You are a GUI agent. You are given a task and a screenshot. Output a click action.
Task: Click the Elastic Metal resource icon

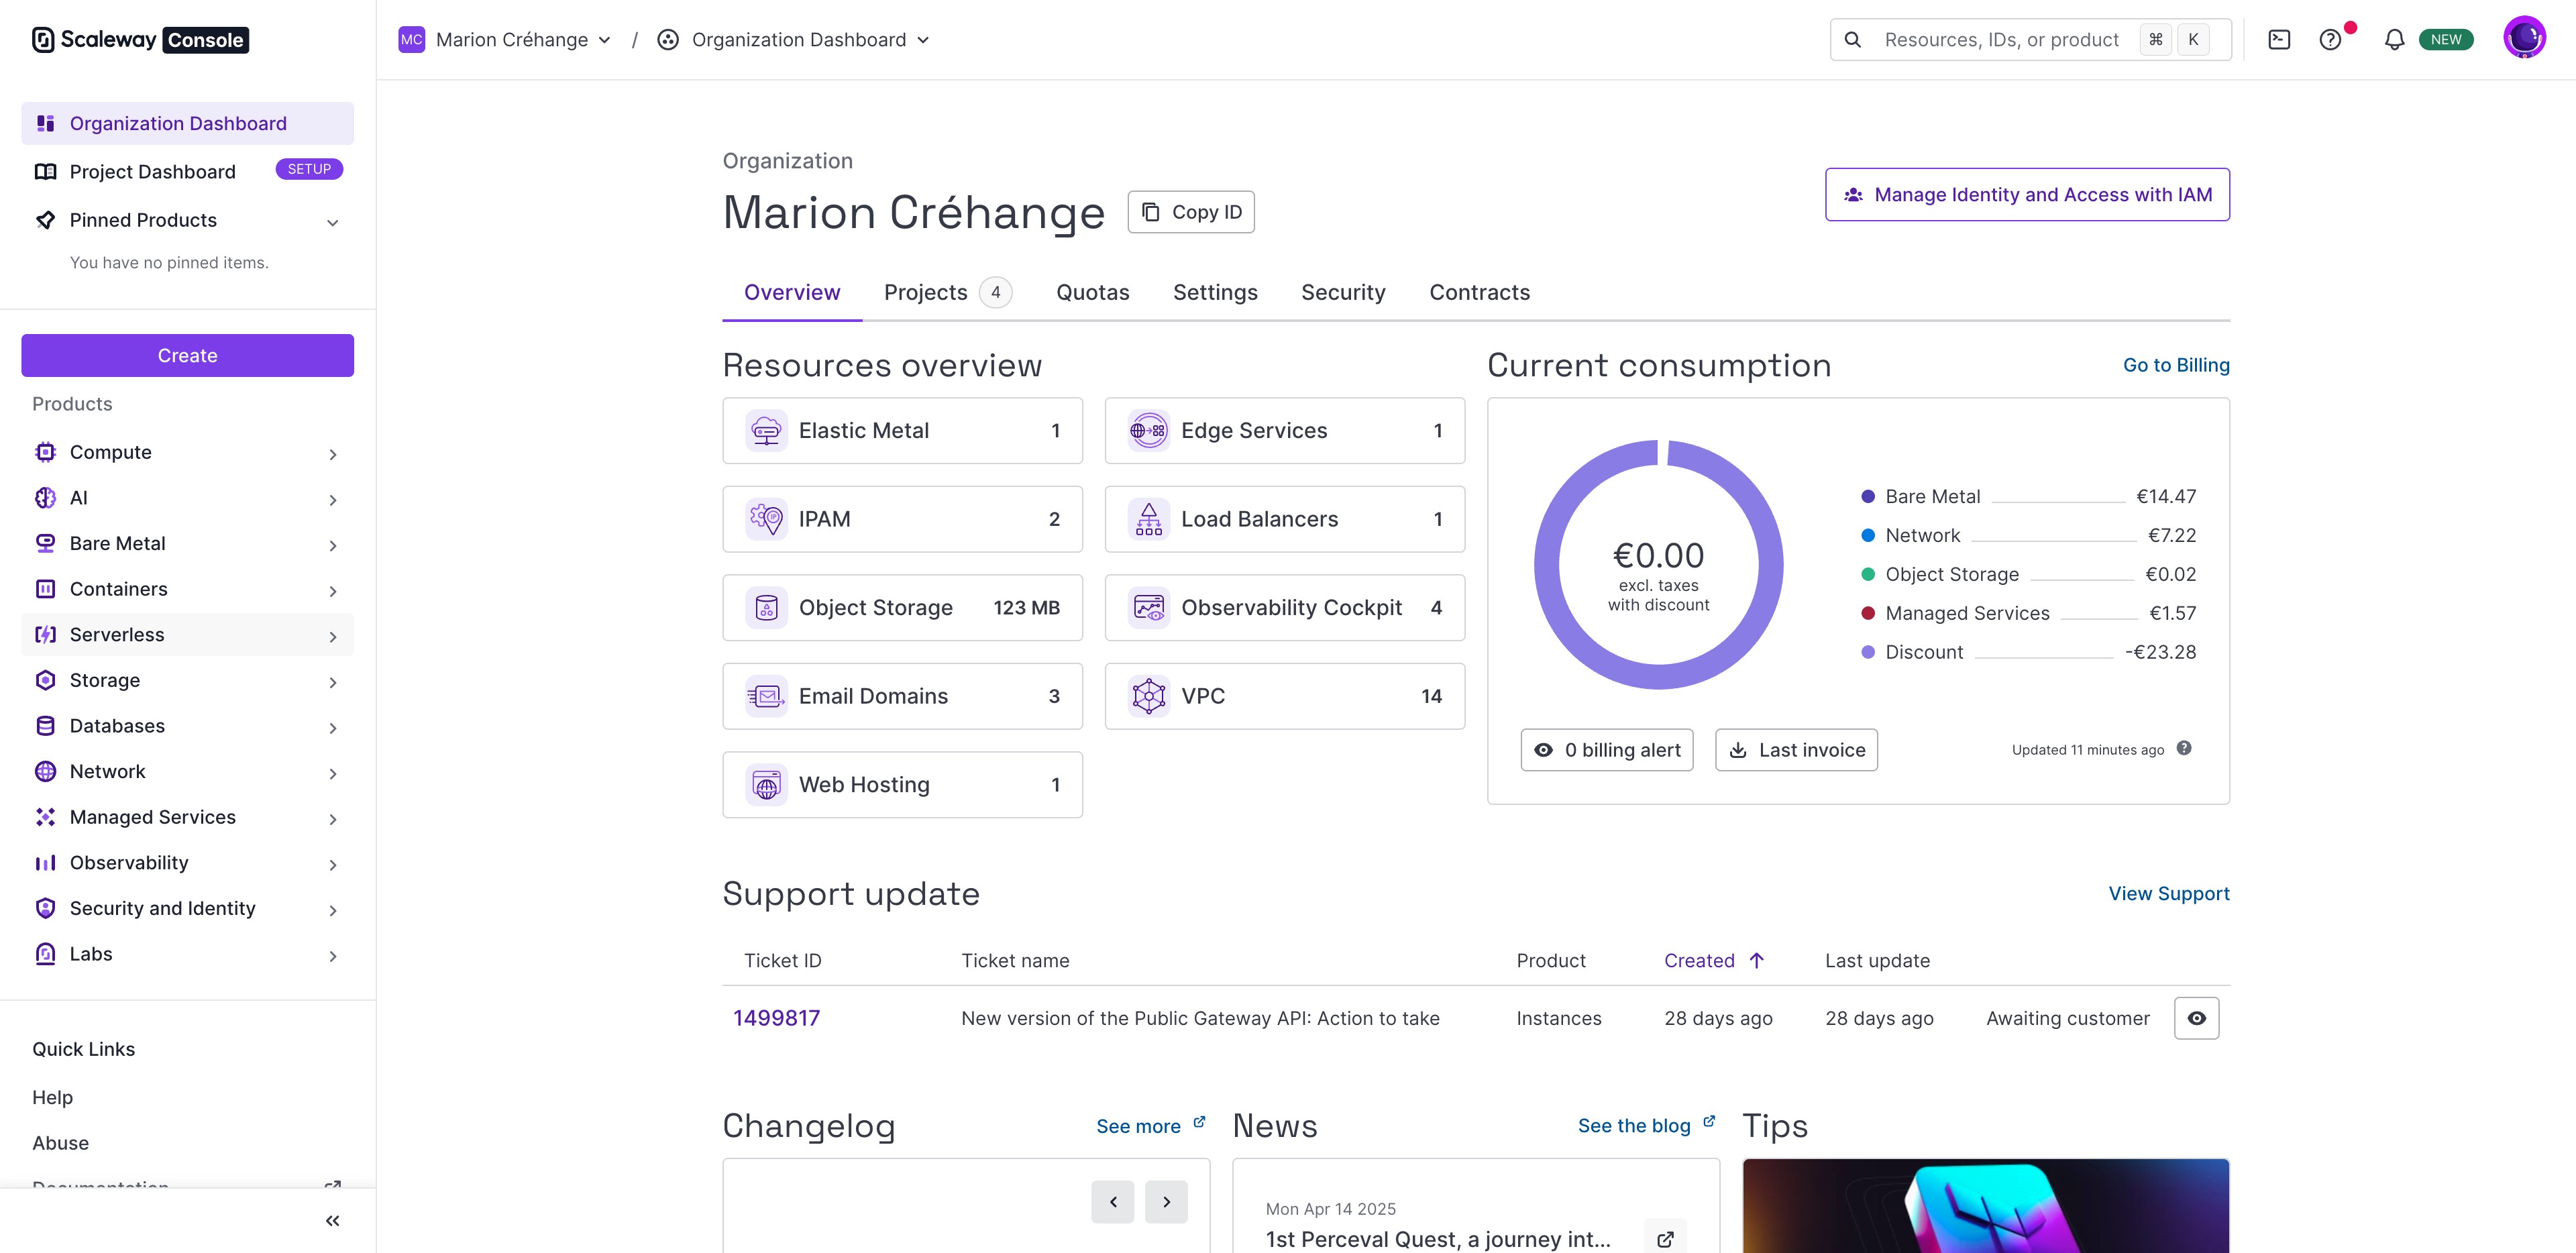pyautogui.click(x=766, y=431)
